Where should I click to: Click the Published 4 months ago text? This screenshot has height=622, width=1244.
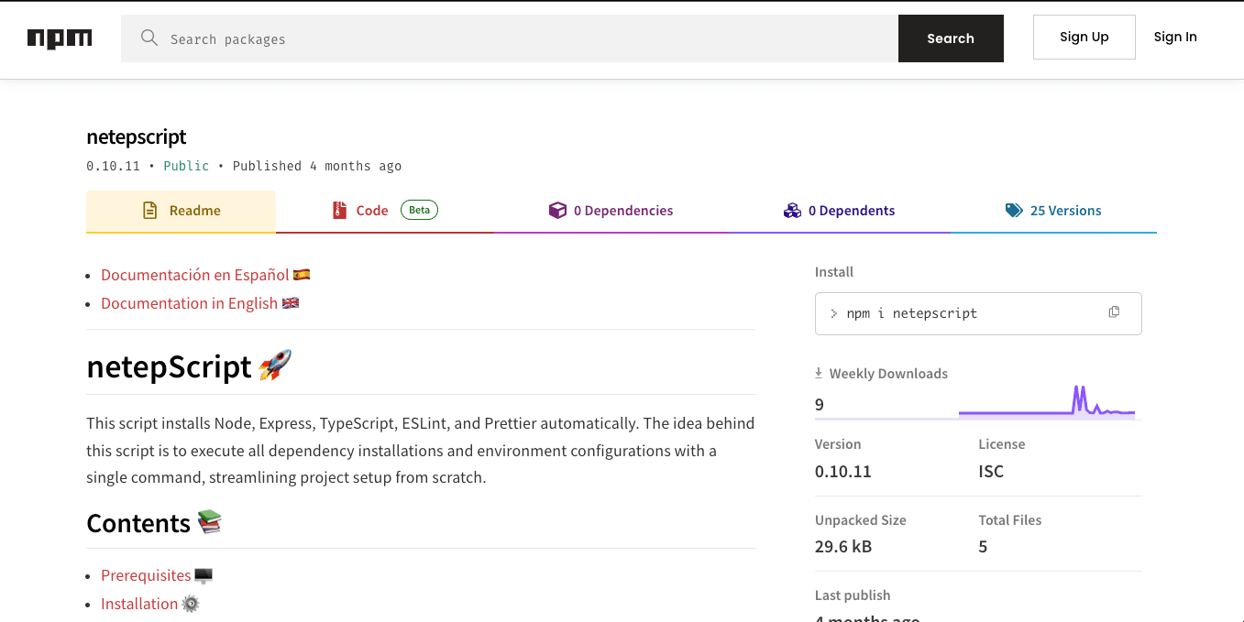click(x=317, y=166)
